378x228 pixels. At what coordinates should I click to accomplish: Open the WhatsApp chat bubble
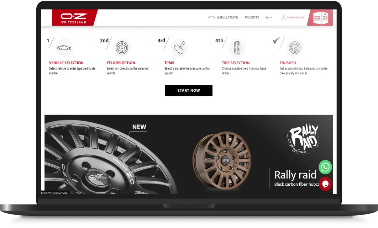point(325,167)
